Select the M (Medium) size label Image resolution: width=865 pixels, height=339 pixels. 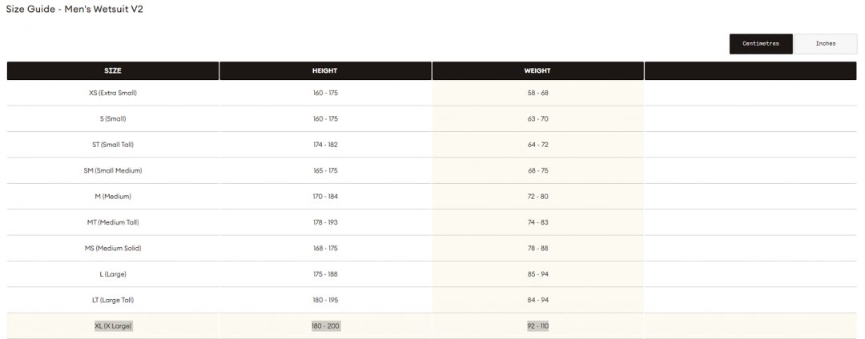(x=113, y=197)
